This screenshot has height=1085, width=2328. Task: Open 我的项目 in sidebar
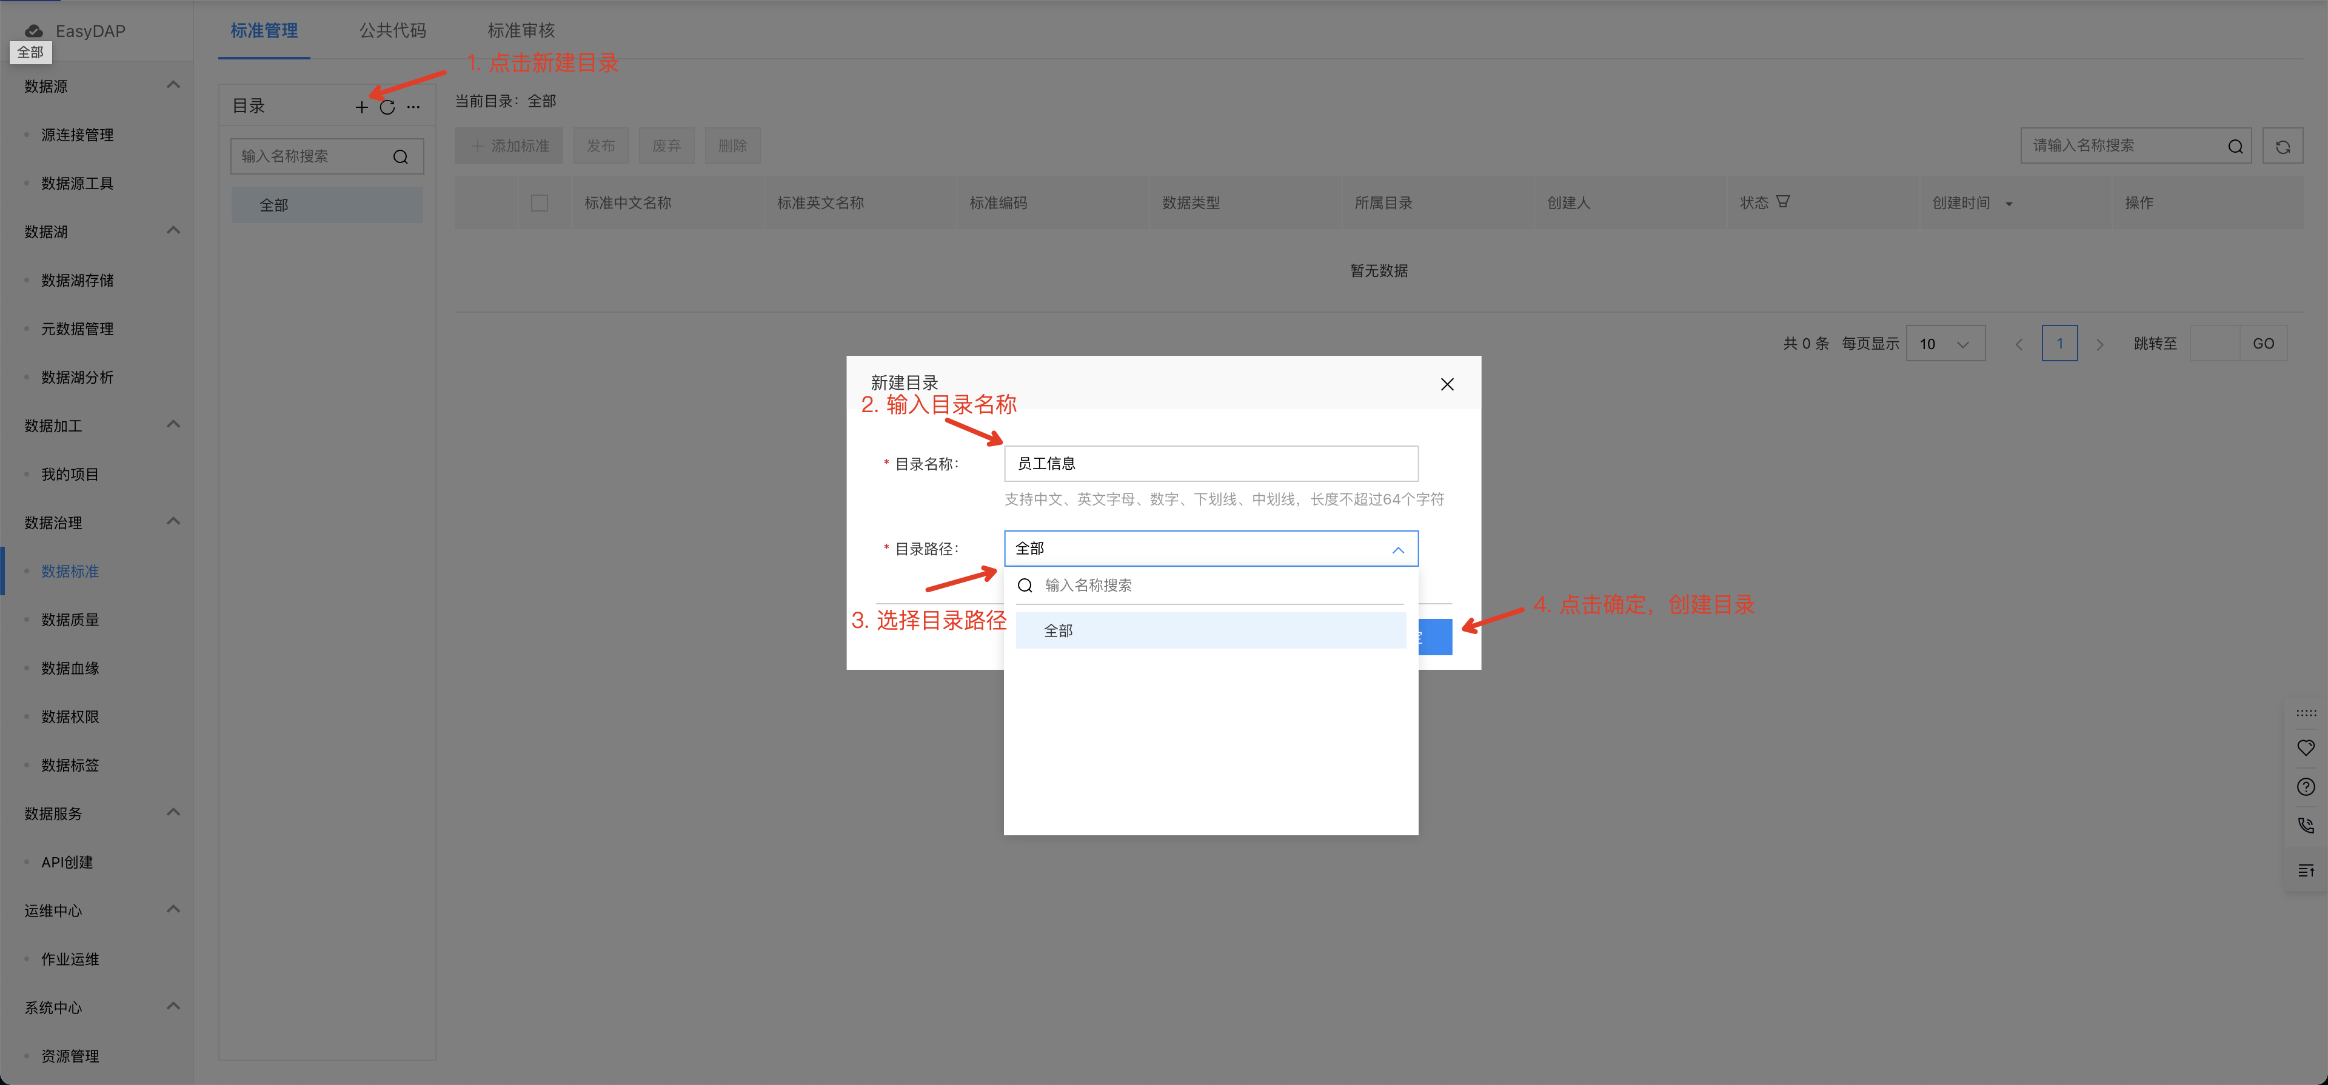click(x=70, y=474)
